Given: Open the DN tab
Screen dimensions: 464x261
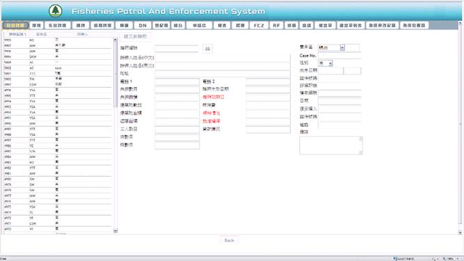Looking at the screenshot, I should click(143, 26).
